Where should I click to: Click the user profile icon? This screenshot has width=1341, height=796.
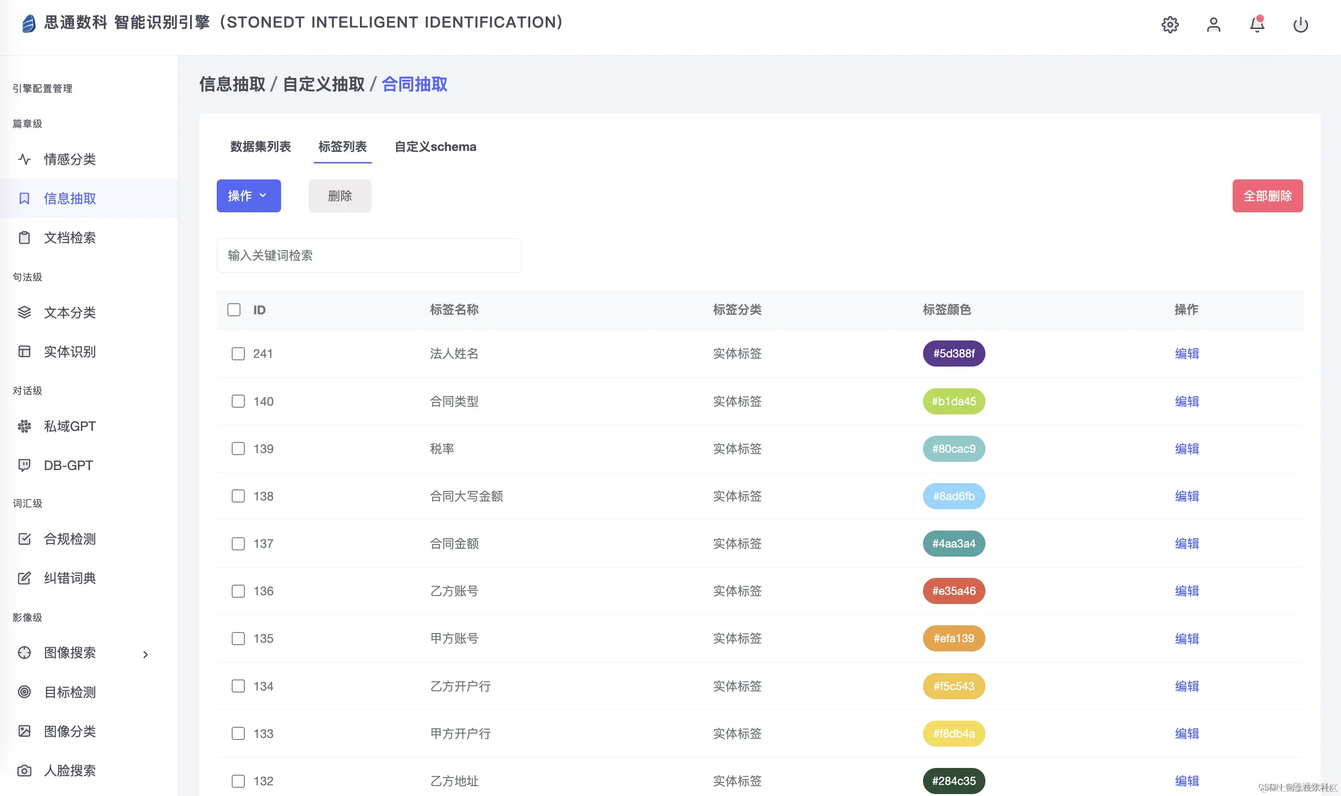(1213, 25)
